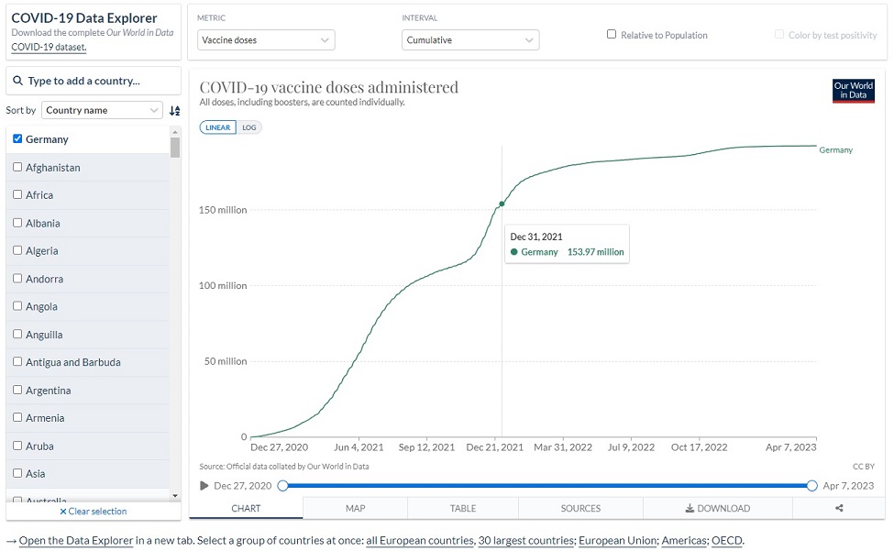Image resolution: width=894 pixels, height=551 pixels.
Task: Click the sort order direction icon
Action: (174, 110)
